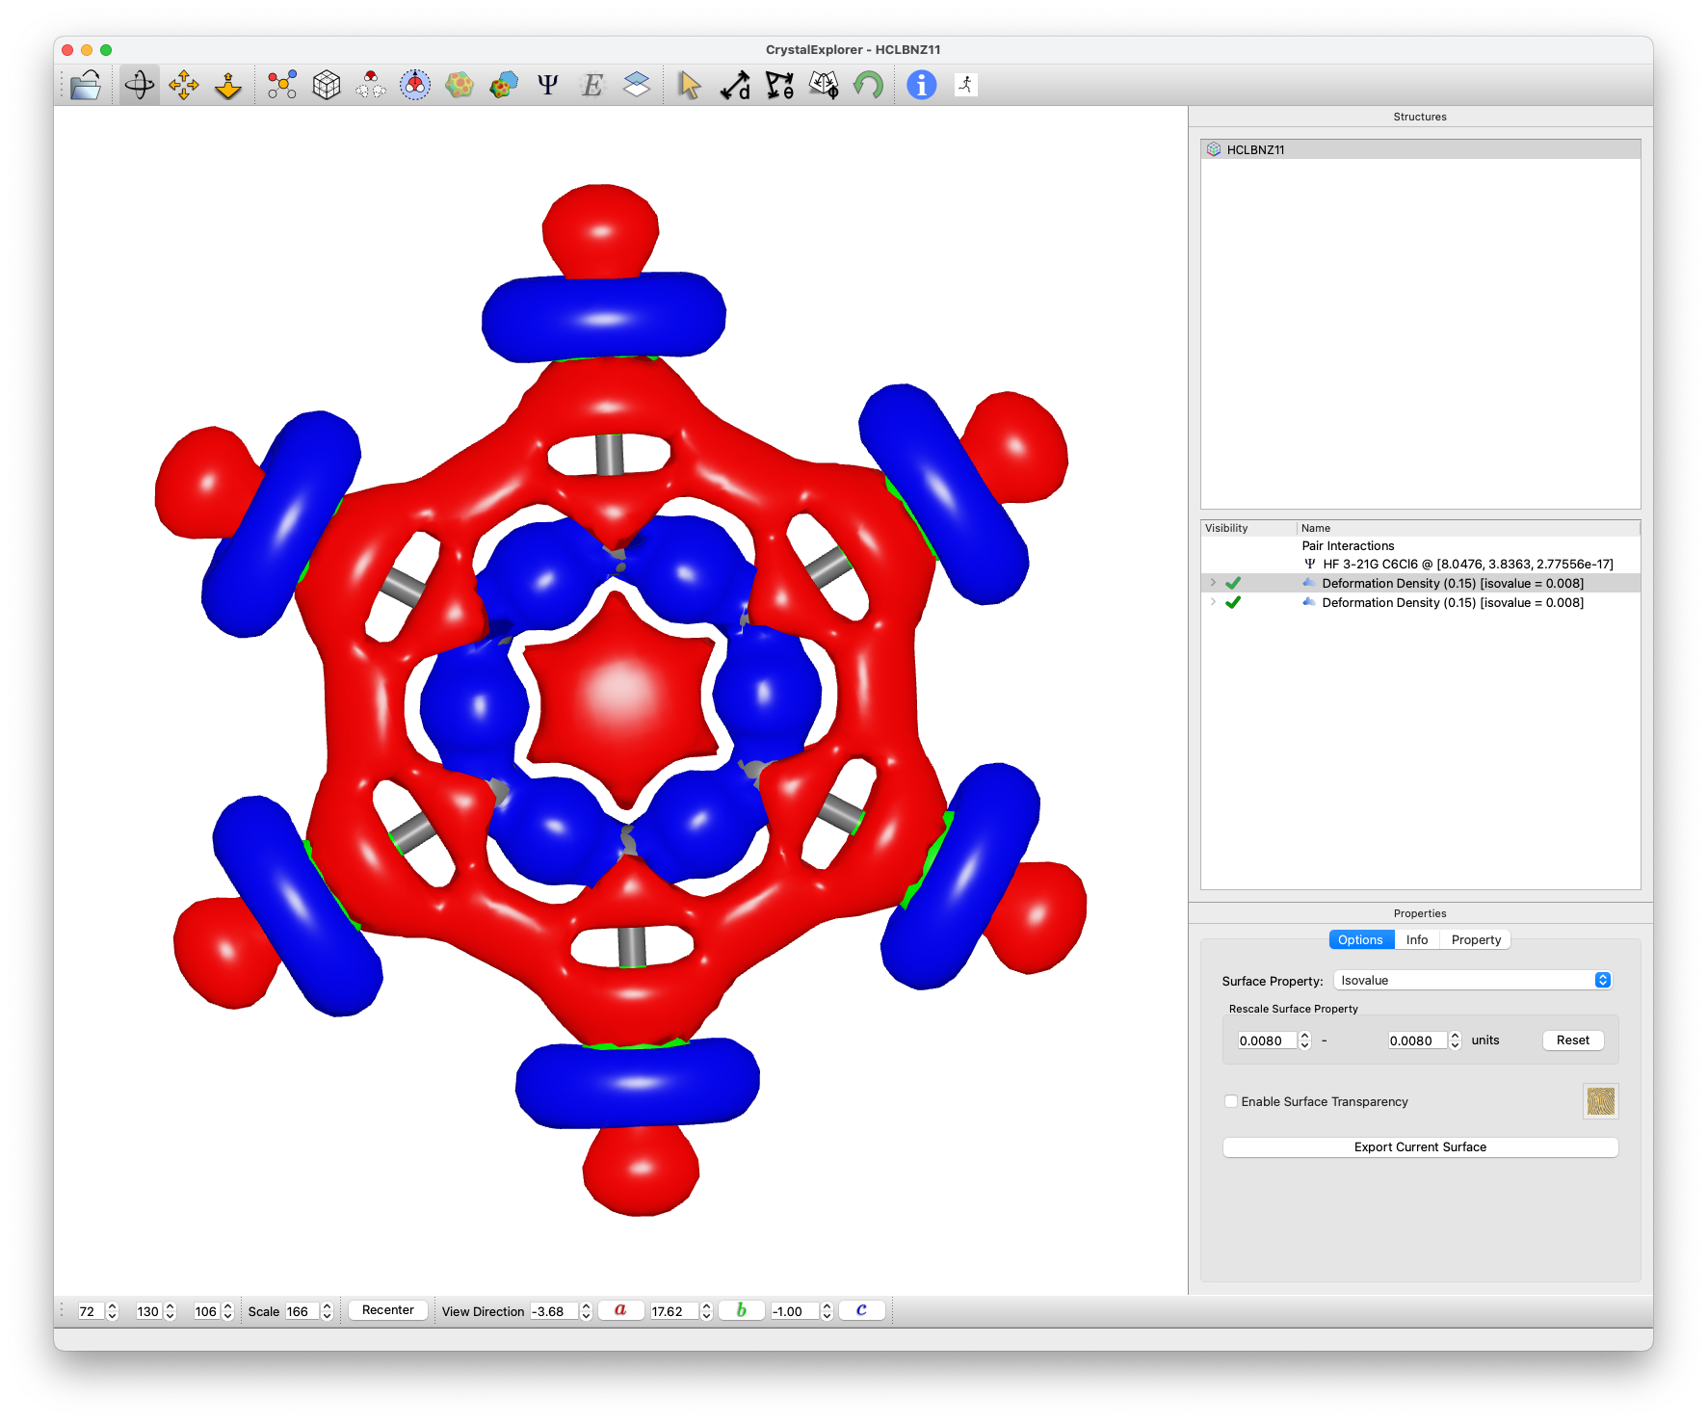Click the surface texture swatch beside transparency
This screenshot has width=1707, height=1422.
tap(1600, 1101)
